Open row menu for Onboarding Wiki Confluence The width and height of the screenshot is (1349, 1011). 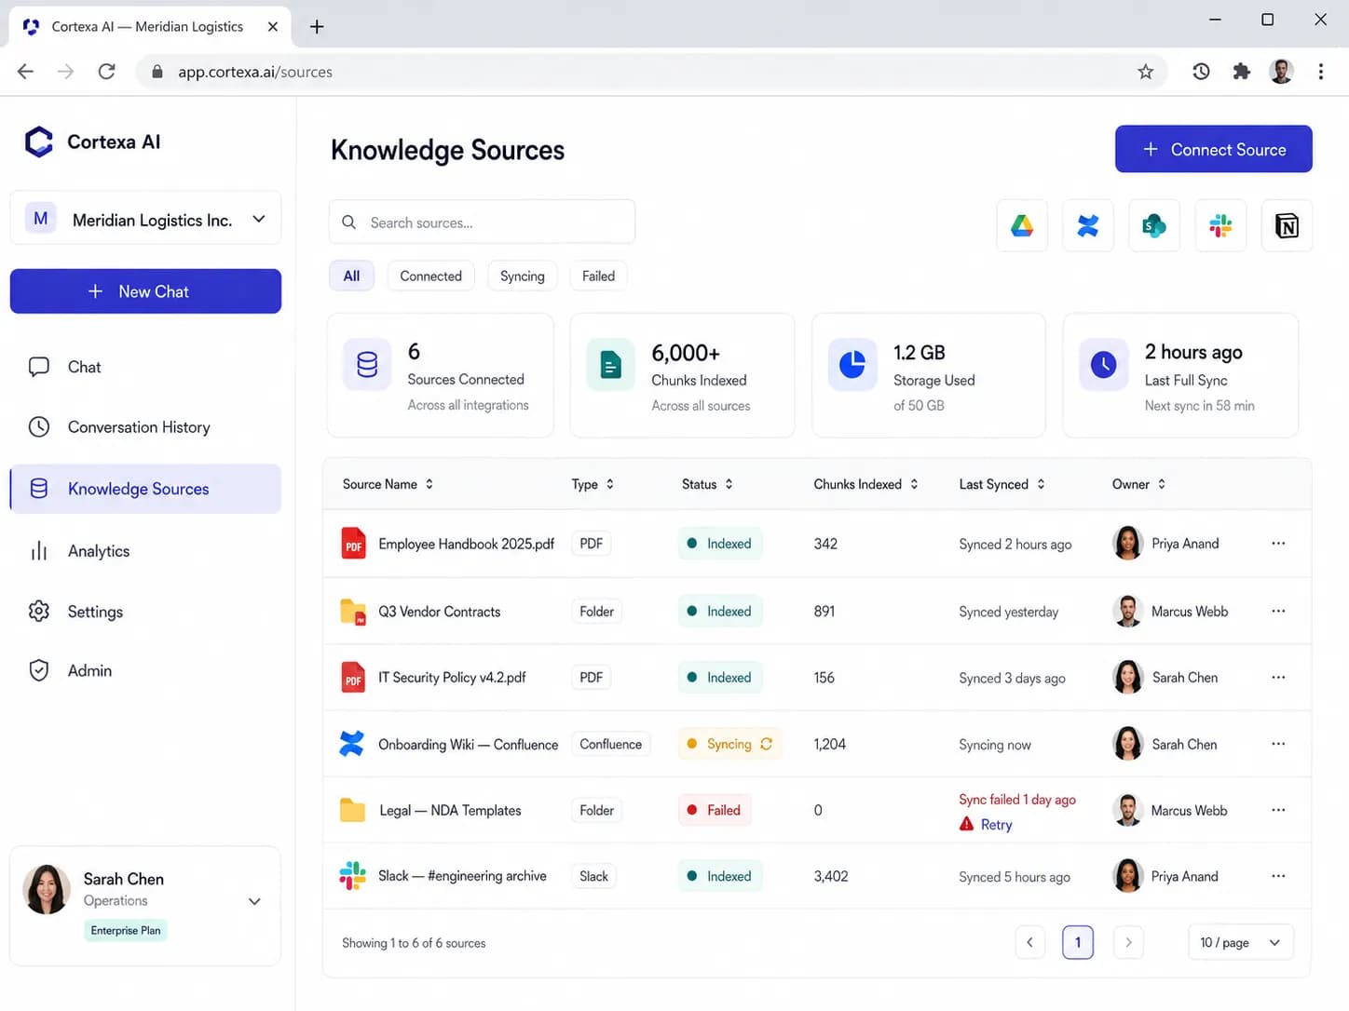coord(1278,744)
